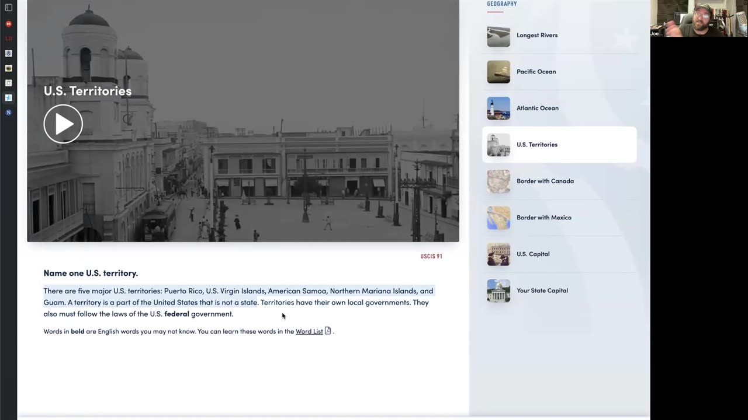Viewport: 748px width, 420px height.
Task: Open the Pacific Ocean lesson
Action: (559, 72)
